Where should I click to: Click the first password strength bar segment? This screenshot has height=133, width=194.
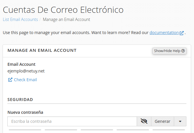coord(25,130)
